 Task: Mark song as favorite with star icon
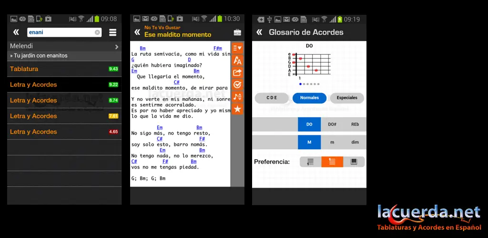pyautogui.click(x=237, y=109)
